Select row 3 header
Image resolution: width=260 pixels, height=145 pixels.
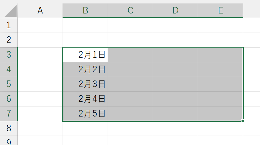[9, 54]
